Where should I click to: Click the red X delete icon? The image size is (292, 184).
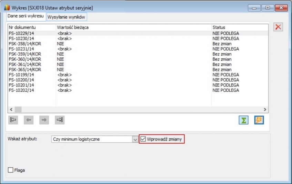pyautogui.click(x=278, y=27)
